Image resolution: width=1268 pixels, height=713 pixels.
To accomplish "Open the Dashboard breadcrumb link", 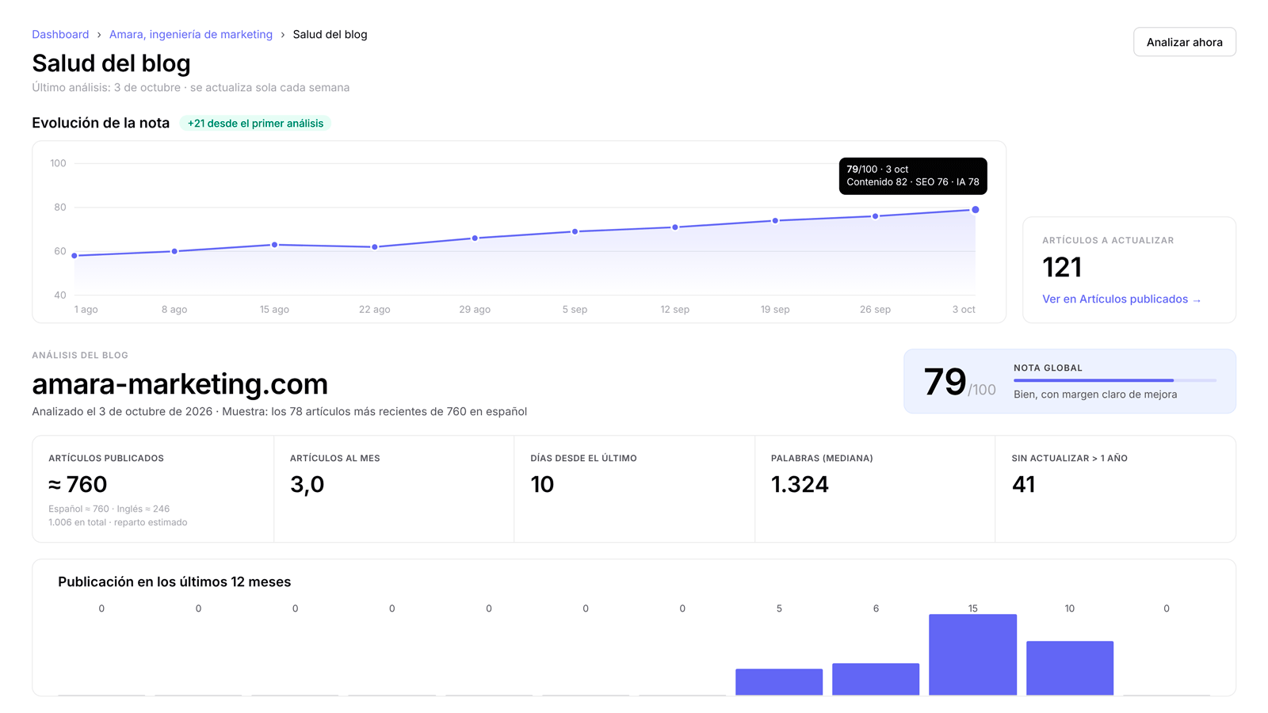I will point(60,34).
